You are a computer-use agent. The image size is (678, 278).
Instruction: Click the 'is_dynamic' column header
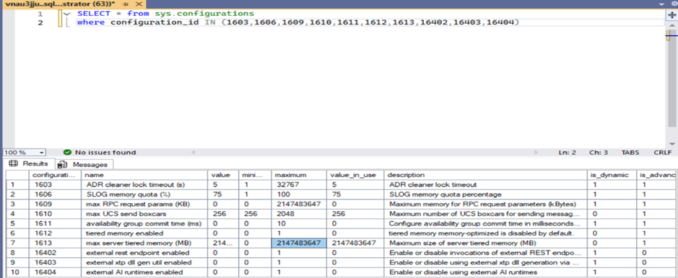612,175
